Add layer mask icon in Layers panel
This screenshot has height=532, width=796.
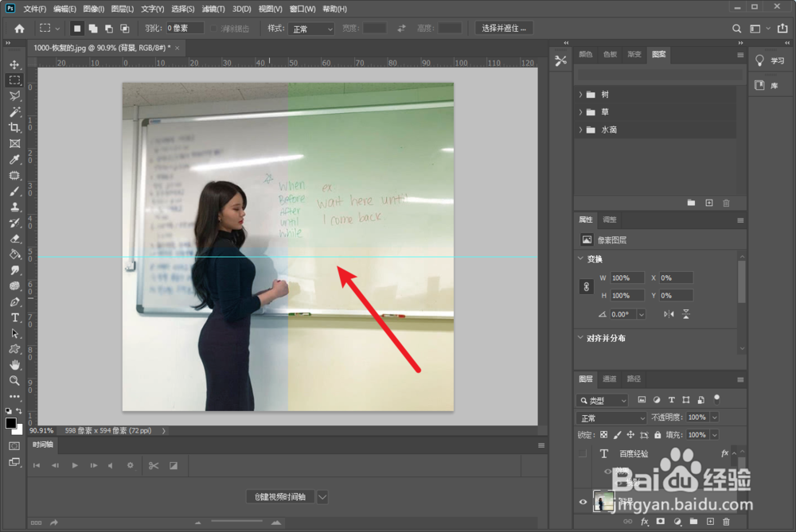click(x=660, y=521)
